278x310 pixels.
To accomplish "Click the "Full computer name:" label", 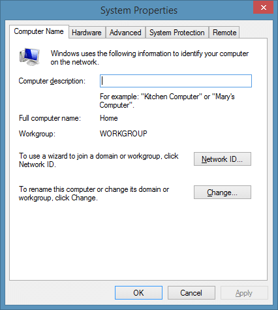I will (50, 118).
